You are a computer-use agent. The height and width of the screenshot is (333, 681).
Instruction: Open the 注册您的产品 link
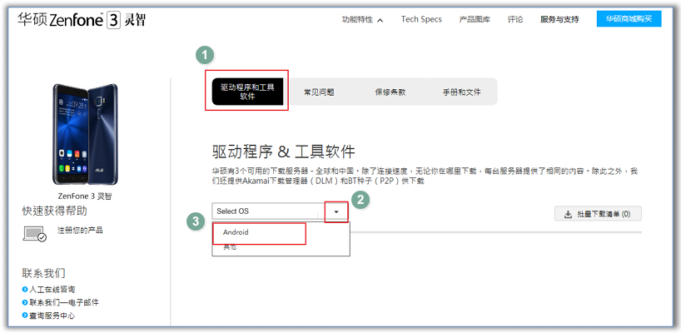click(80, 230)
